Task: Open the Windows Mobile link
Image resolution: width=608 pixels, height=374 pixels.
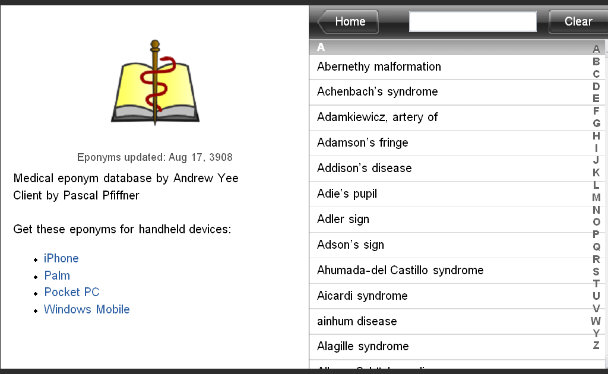Action: [87, 309]
